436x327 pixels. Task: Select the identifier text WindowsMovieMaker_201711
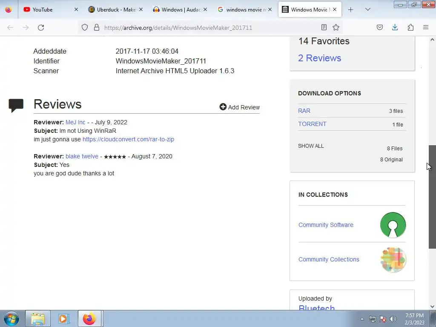(x=161, y=61)
